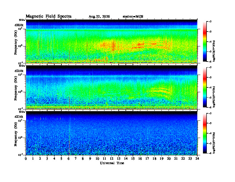
Task: Click hour tick label "15" on time axis
Action: pos(133,159)
